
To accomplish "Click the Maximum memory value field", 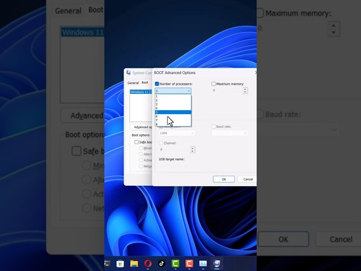I will 227,90.
